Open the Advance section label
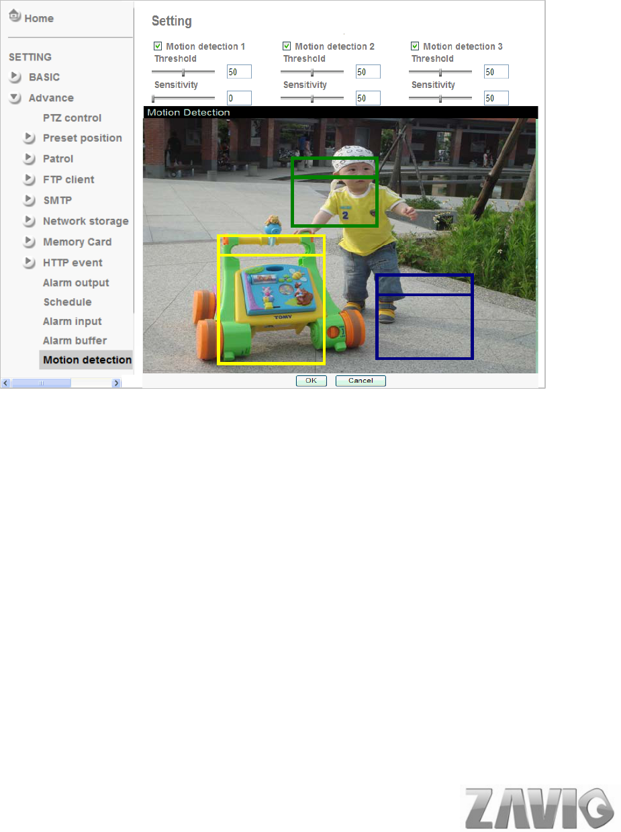621x832 pixels. pos(51,98)
